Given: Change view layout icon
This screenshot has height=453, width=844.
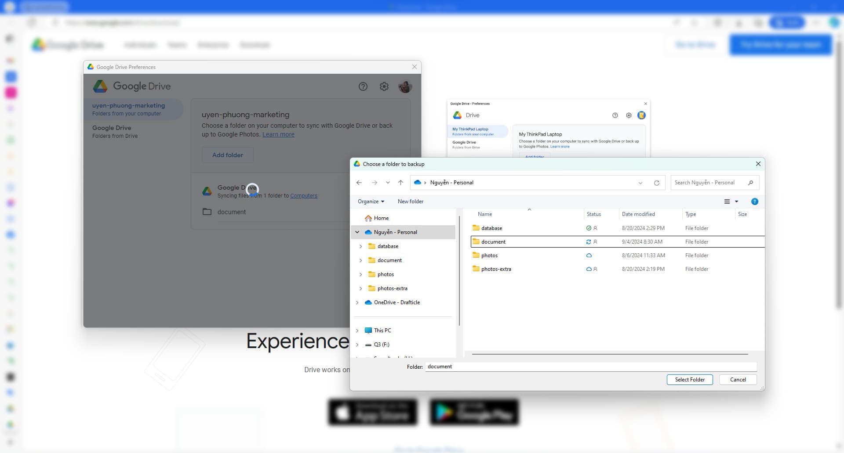Looking at the screenshot, I should pyautogui.click(x=727, y=201).
